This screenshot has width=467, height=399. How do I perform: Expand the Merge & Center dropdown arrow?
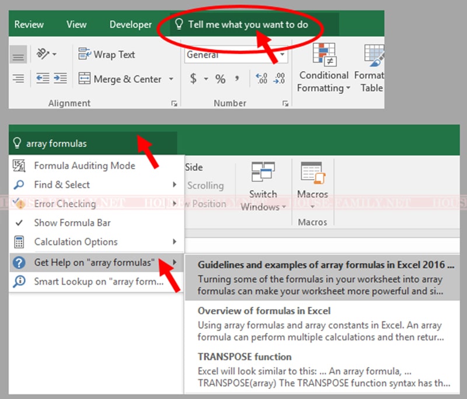[x=171, y=79]
